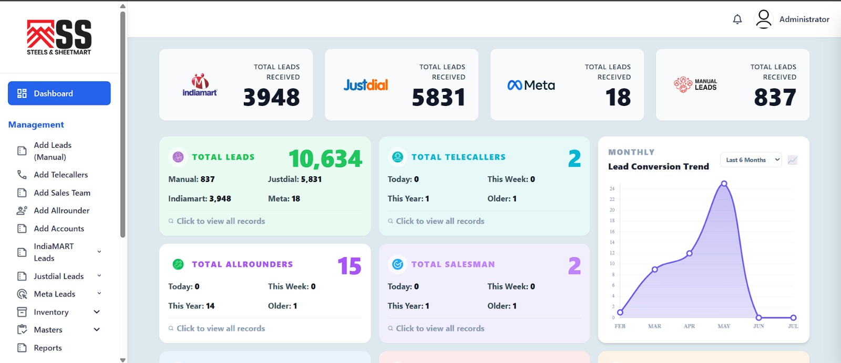Select Dashboard in the sidebar
Image resolution: width=841 pixels, height=363 pixels.
tap(59, 93)
